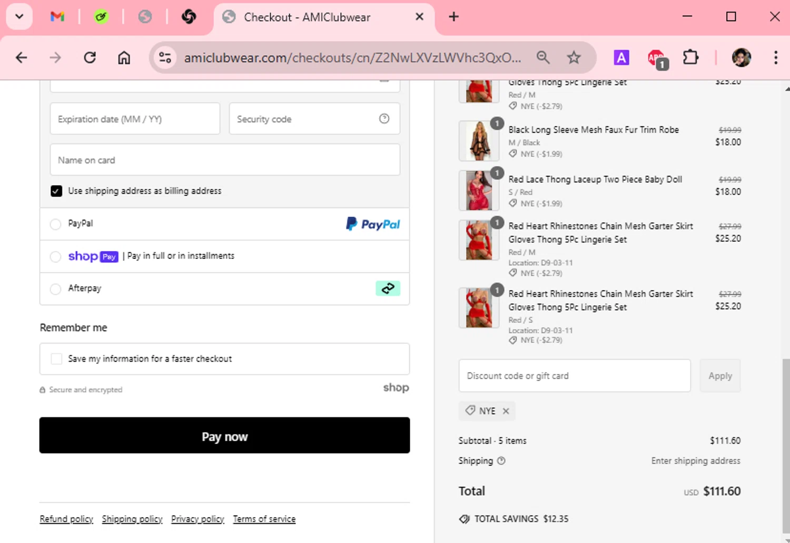Open the gray globe pinned tab

145,17
